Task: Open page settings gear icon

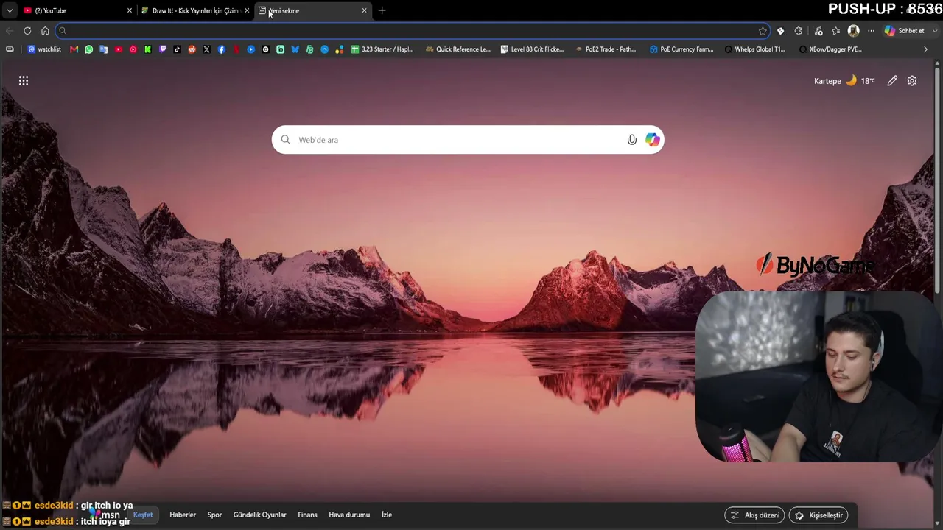Action: coord(912,81)
